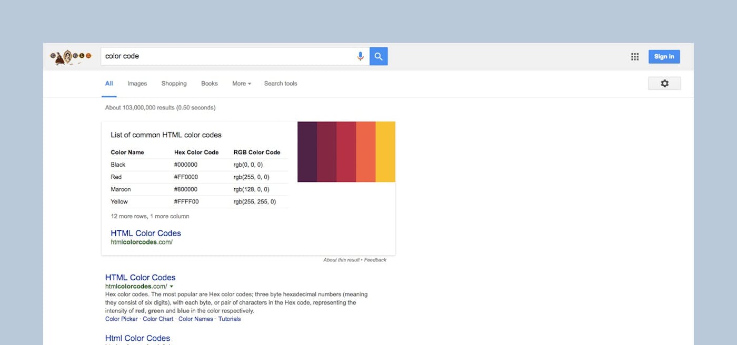Click the Sign in button
737x345 pixels.
(664, 57)
